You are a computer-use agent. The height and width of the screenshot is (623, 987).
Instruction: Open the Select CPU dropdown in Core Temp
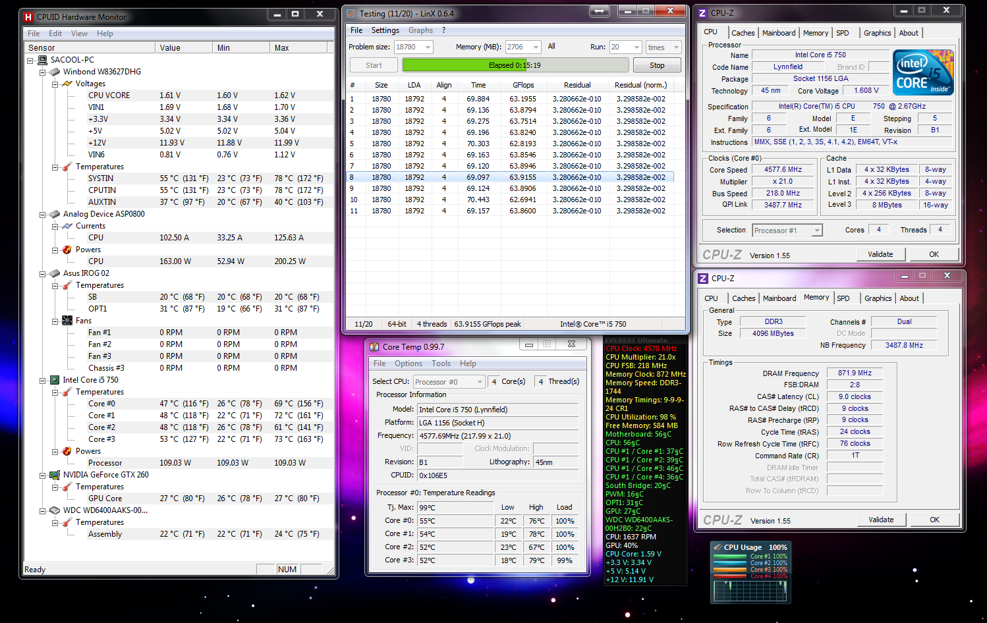[480, 382]
